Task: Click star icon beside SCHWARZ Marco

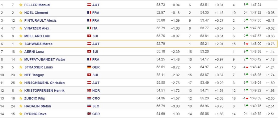Action: (21, 44)
